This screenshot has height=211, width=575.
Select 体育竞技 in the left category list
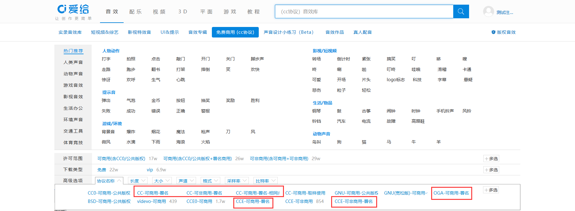(x=73, y=143)
